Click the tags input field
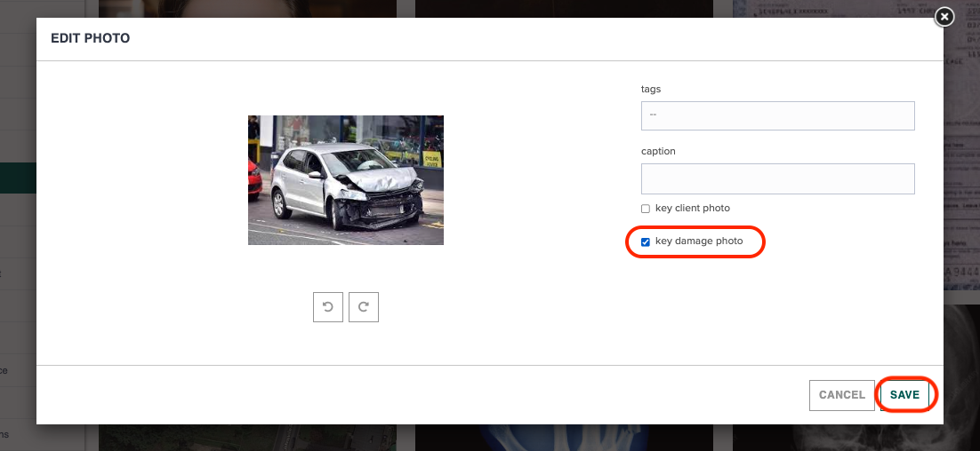Image resolution: width=980 pixels, height=451 pixels. coord(777,115)
